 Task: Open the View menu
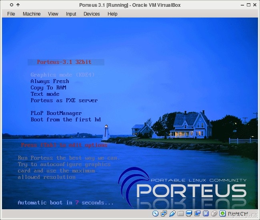(53, 14)
